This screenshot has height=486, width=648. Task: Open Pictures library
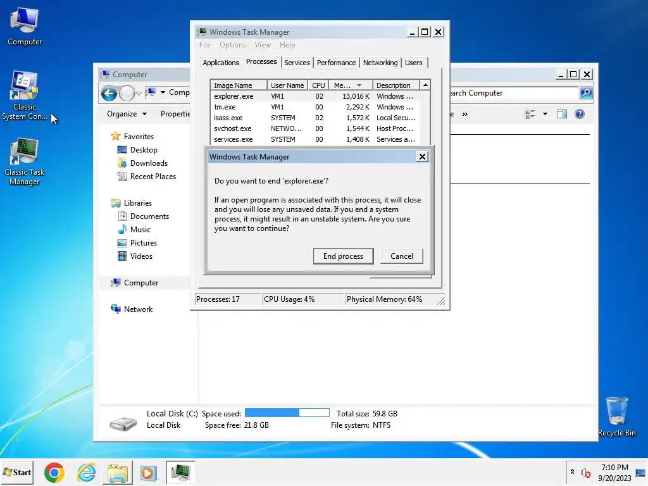click(144, 242)
